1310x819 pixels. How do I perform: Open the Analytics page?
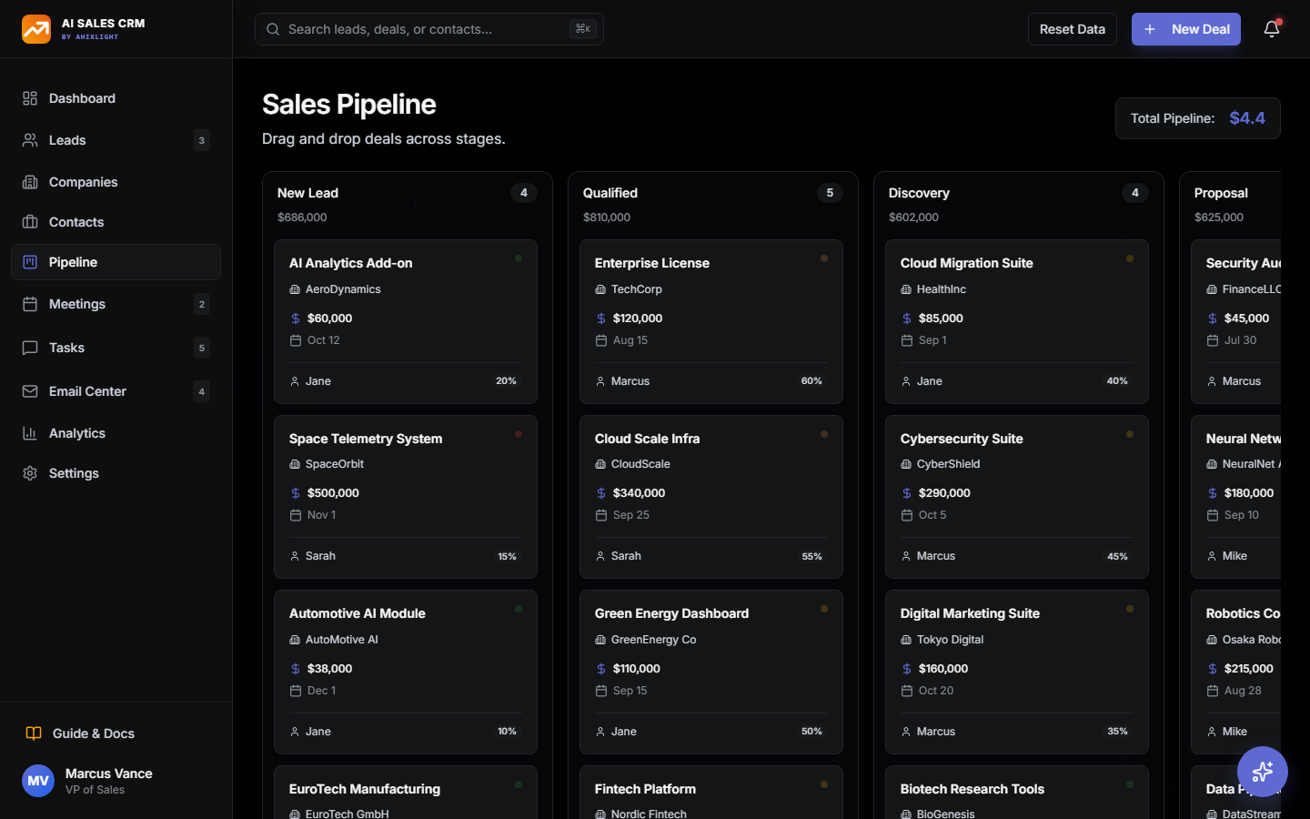coord(116,433)
